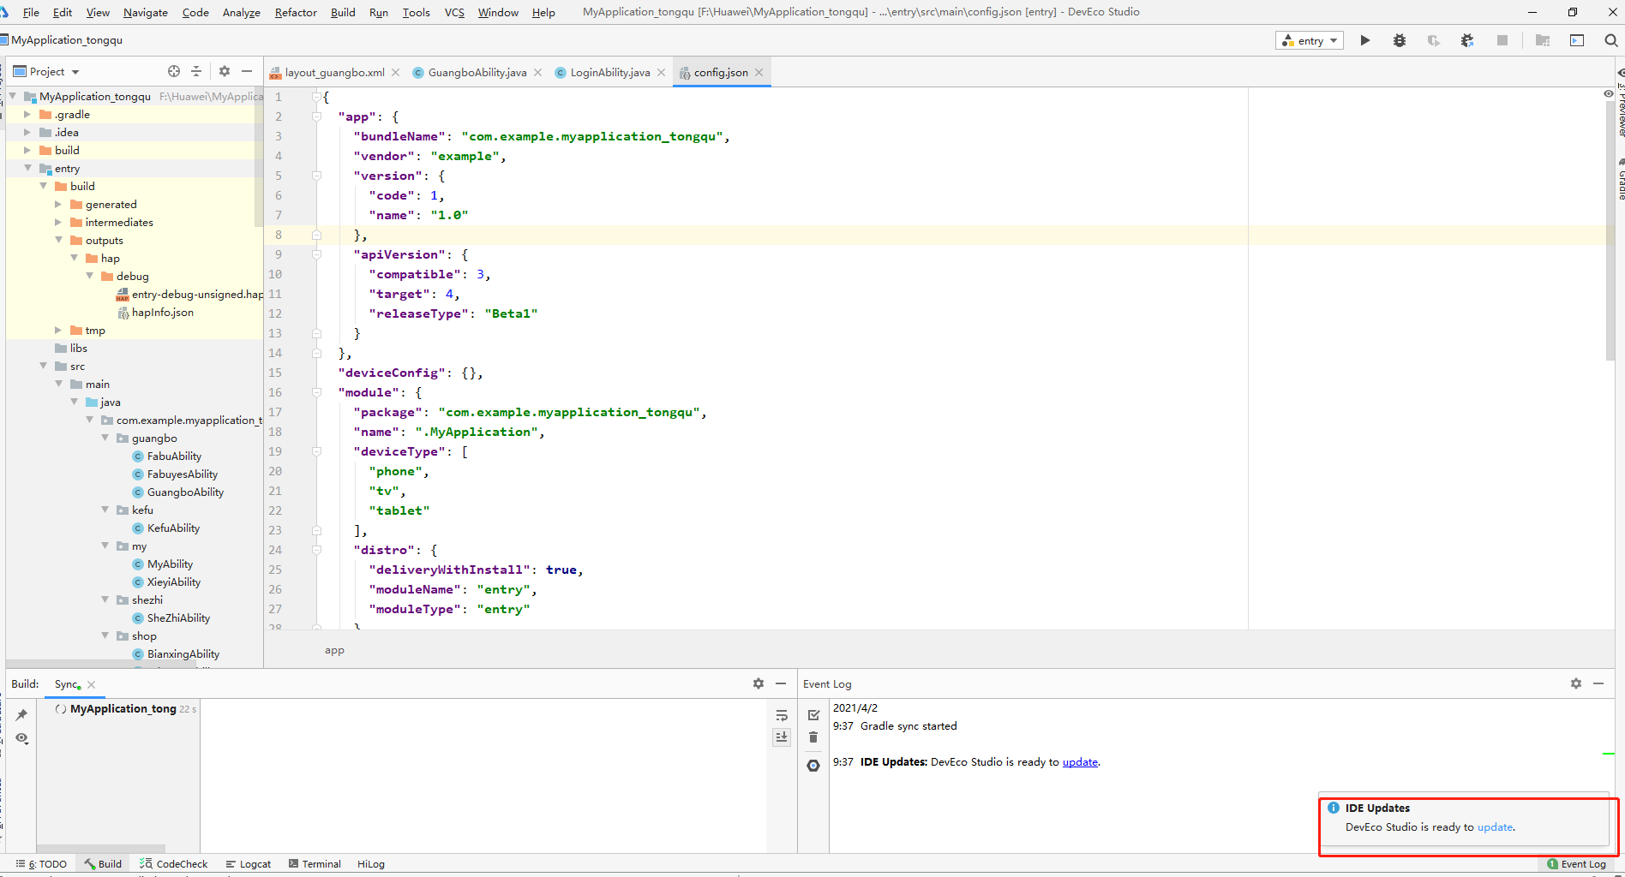Run with coverage icon

[x=1434, y=40]
